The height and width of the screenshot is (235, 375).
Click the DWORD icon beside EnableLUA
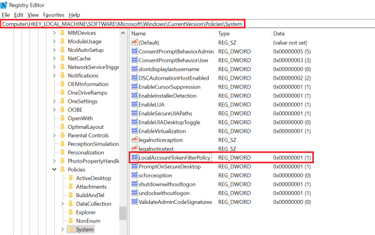[135, 105]
